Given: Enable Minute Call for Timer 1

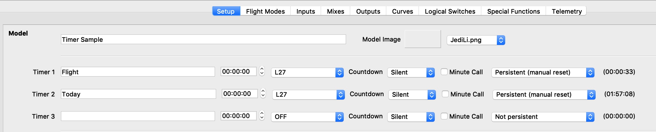Looking at the screenshot, I should [x=444, y=72].
